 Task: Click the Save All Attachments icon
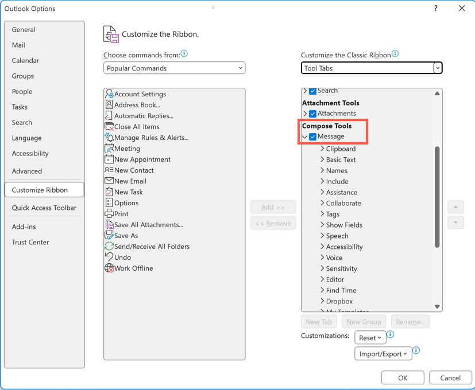109,224
